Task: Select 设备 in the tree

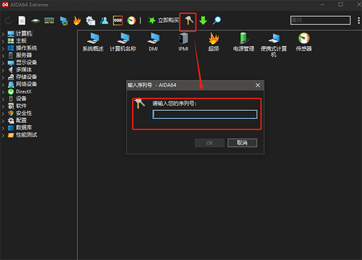Action: tap(21, 99)
